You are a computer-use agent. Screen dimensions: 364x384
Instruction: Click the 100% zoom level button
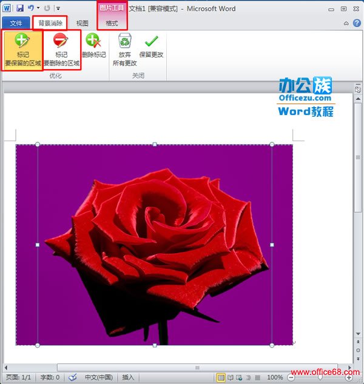(x=275, y=377)
